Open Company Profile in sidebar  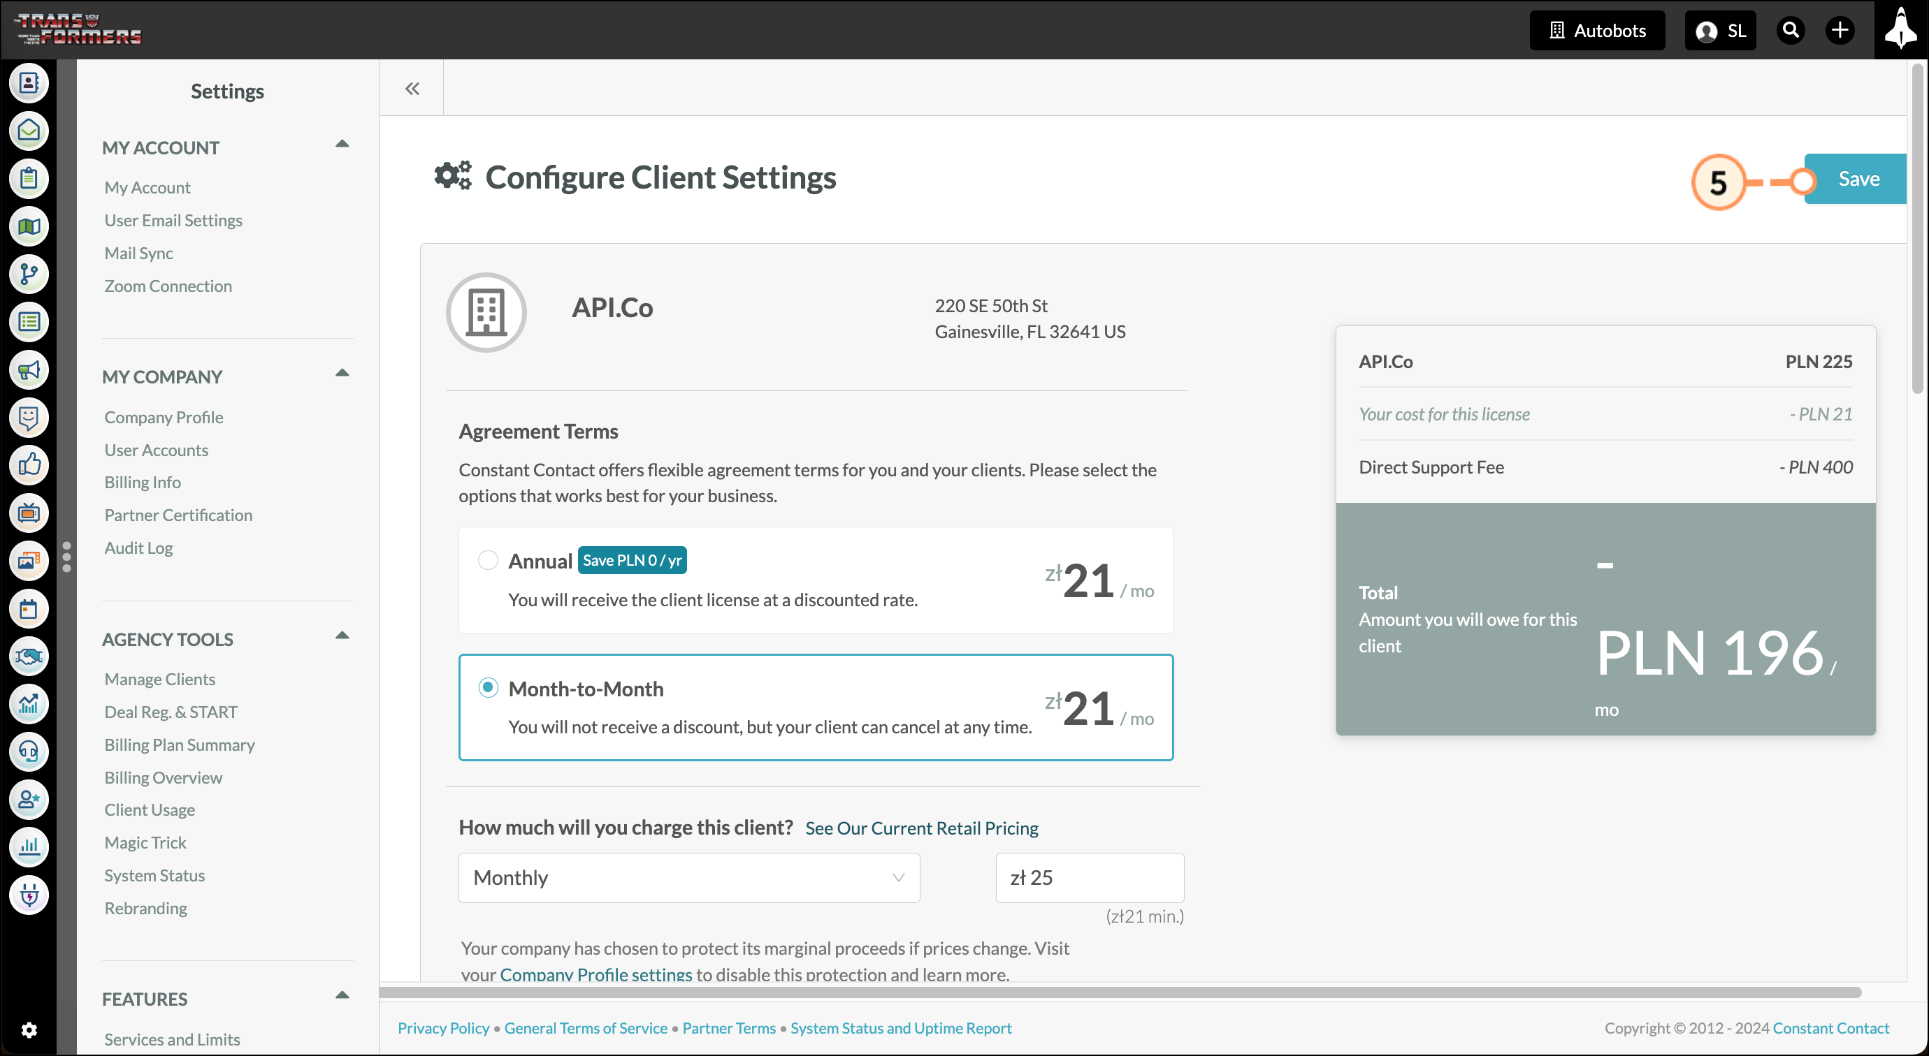(164, 417)
